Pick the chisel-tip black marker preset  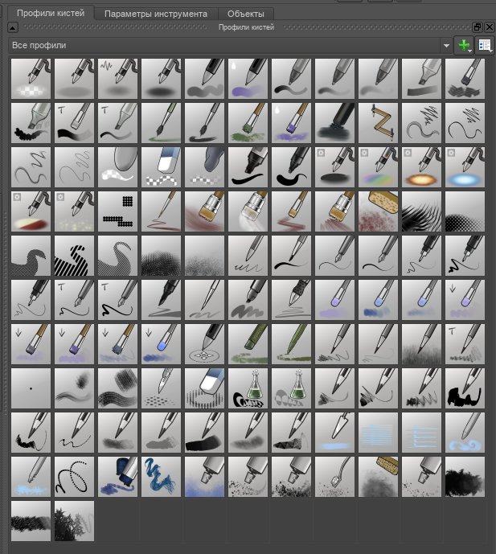[x=248, y=167]
